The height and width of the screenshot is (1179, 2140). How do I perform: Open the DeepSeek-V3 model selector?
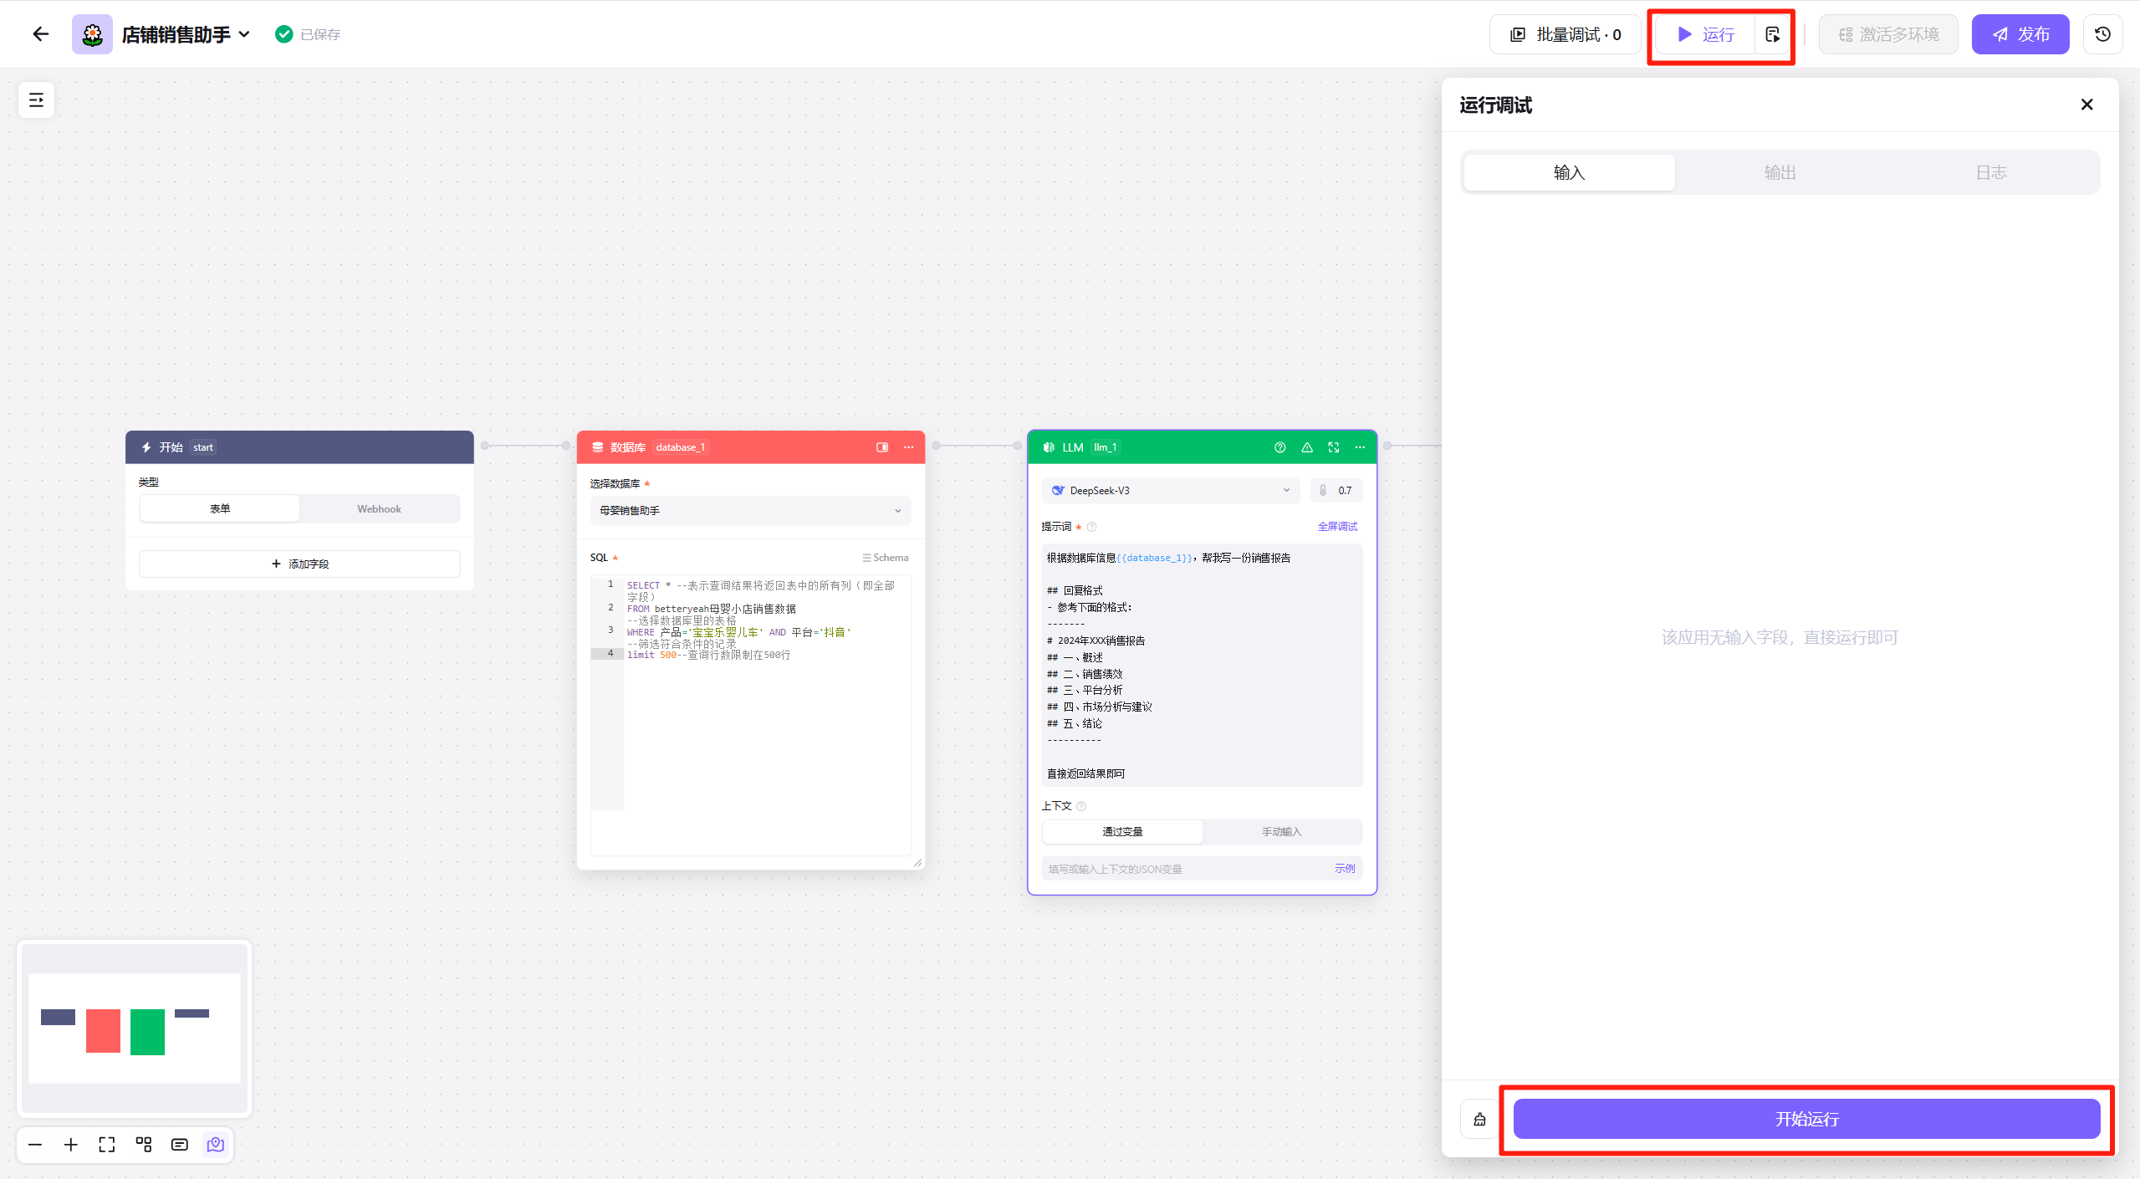1171,490
